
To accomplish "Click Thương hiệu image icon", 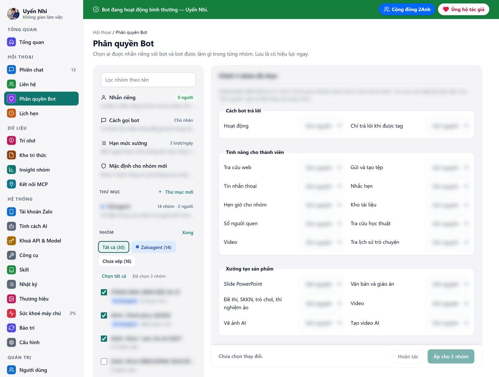I will 12,299.
